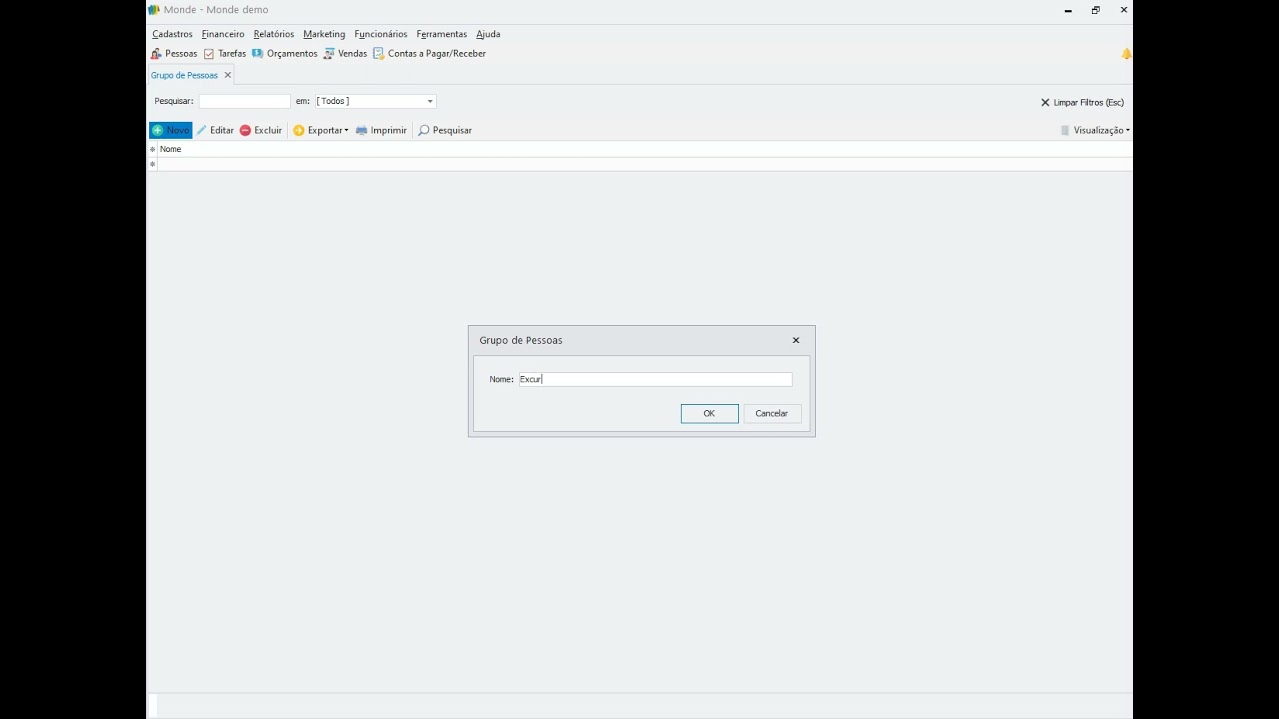Open the Relatórios menu
The image size is (1279, 719).
[x=274, y=34]
